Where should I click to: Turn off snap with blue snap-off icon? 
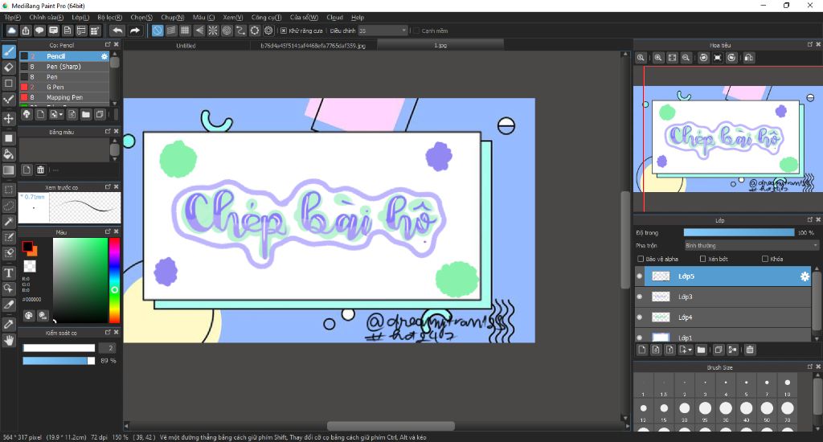coord(158,31)
